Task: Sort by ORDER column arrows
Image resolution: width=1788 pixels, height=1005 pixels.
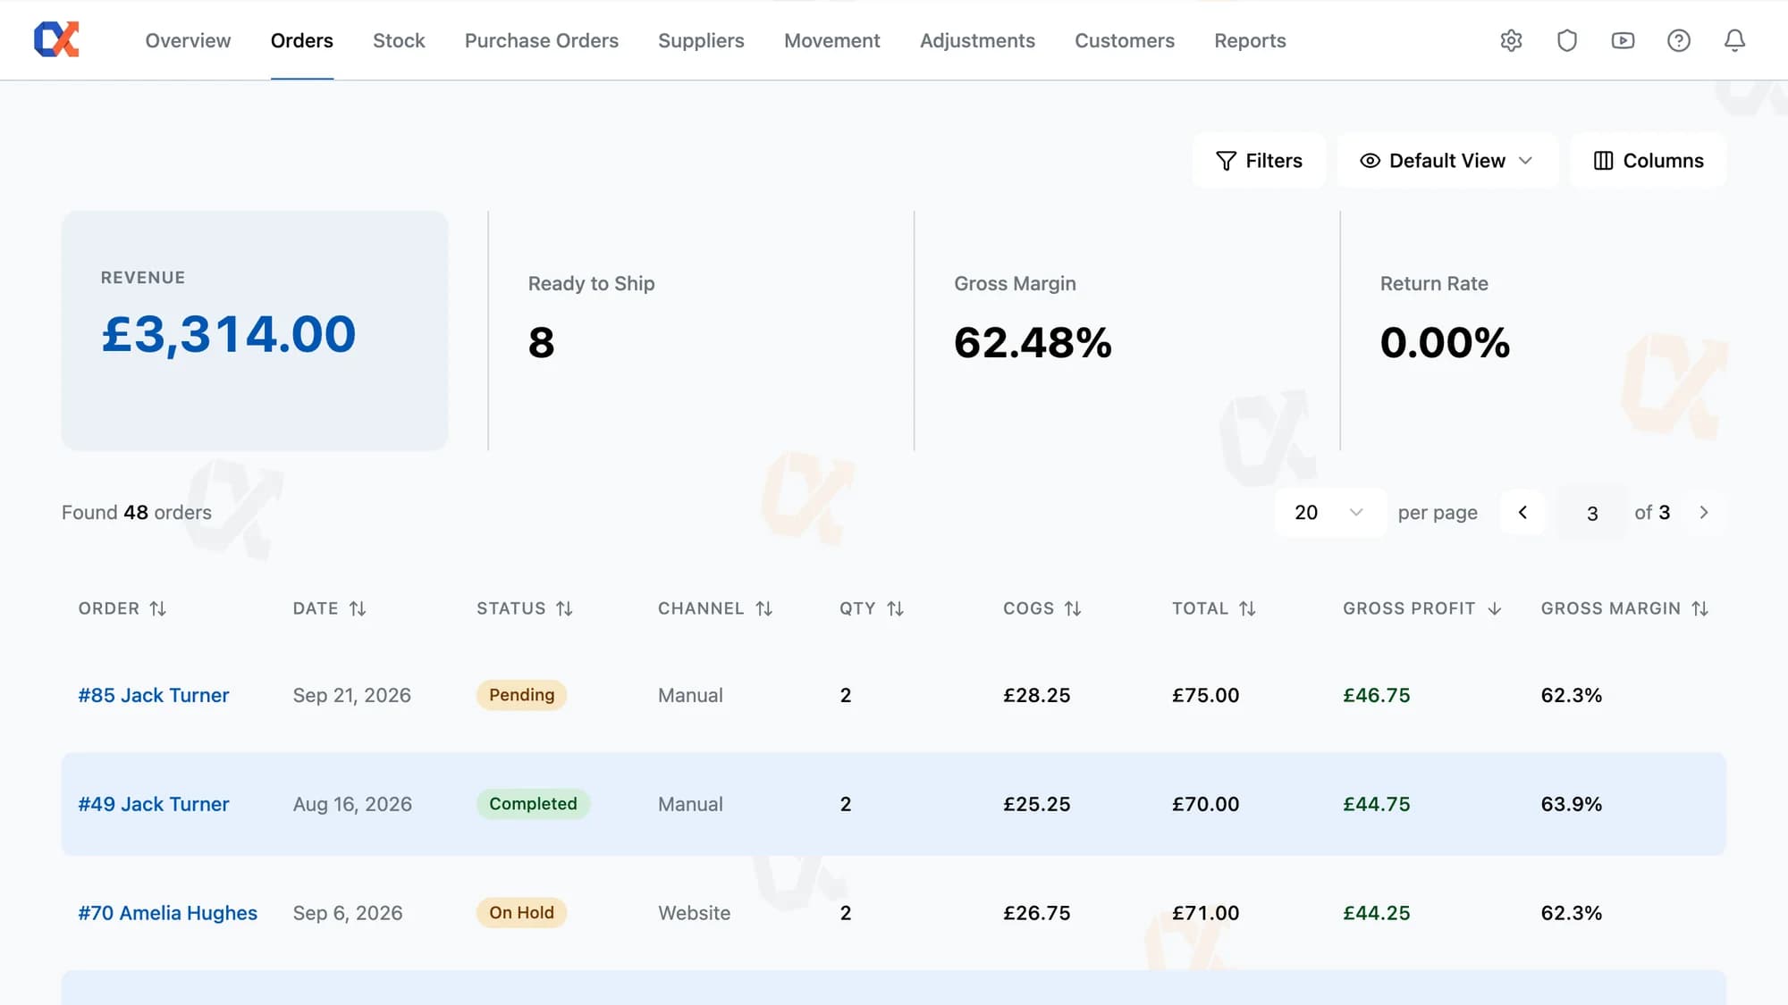Action: point(158,608)
